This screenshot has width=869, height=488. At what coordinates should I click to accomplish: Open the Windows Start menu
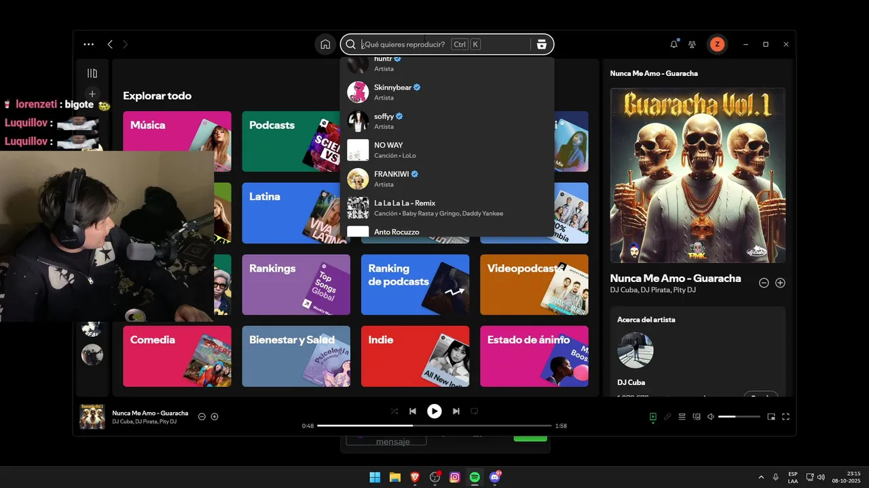pos(375,477)
